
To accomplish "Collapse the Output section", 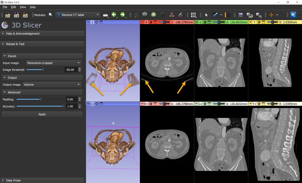I will click(42, 78).
